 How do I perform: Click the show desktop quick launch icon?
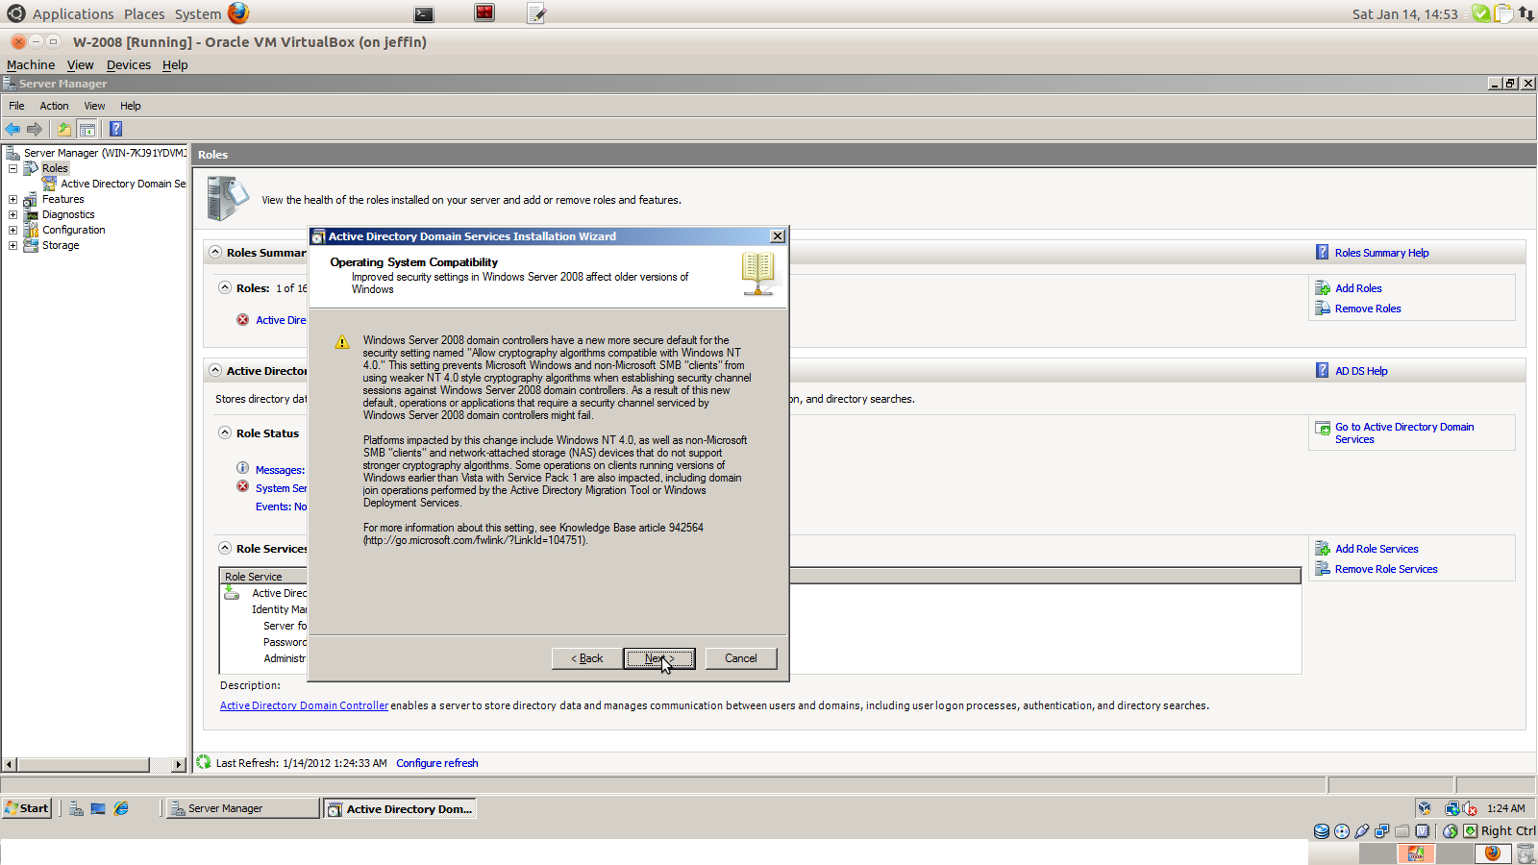point(98,808)
